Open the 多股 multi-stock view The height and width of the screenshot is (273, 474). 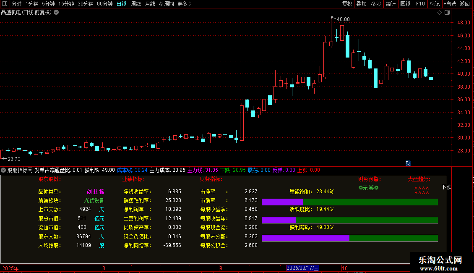(x=376, y=4)
